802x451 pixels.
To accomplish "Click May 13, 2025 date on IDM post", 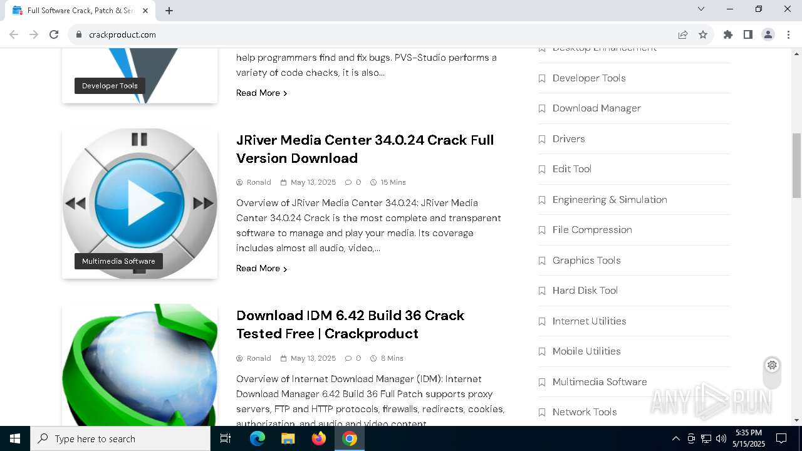I will pyautogui.click(x=313, y=358).
